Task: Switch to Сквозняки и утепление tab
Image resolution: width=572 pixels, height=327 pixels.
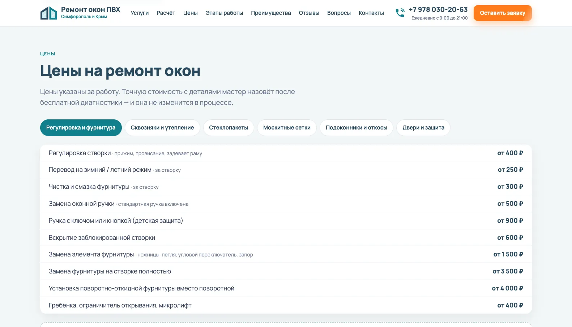Action: (x=162, y=128)
